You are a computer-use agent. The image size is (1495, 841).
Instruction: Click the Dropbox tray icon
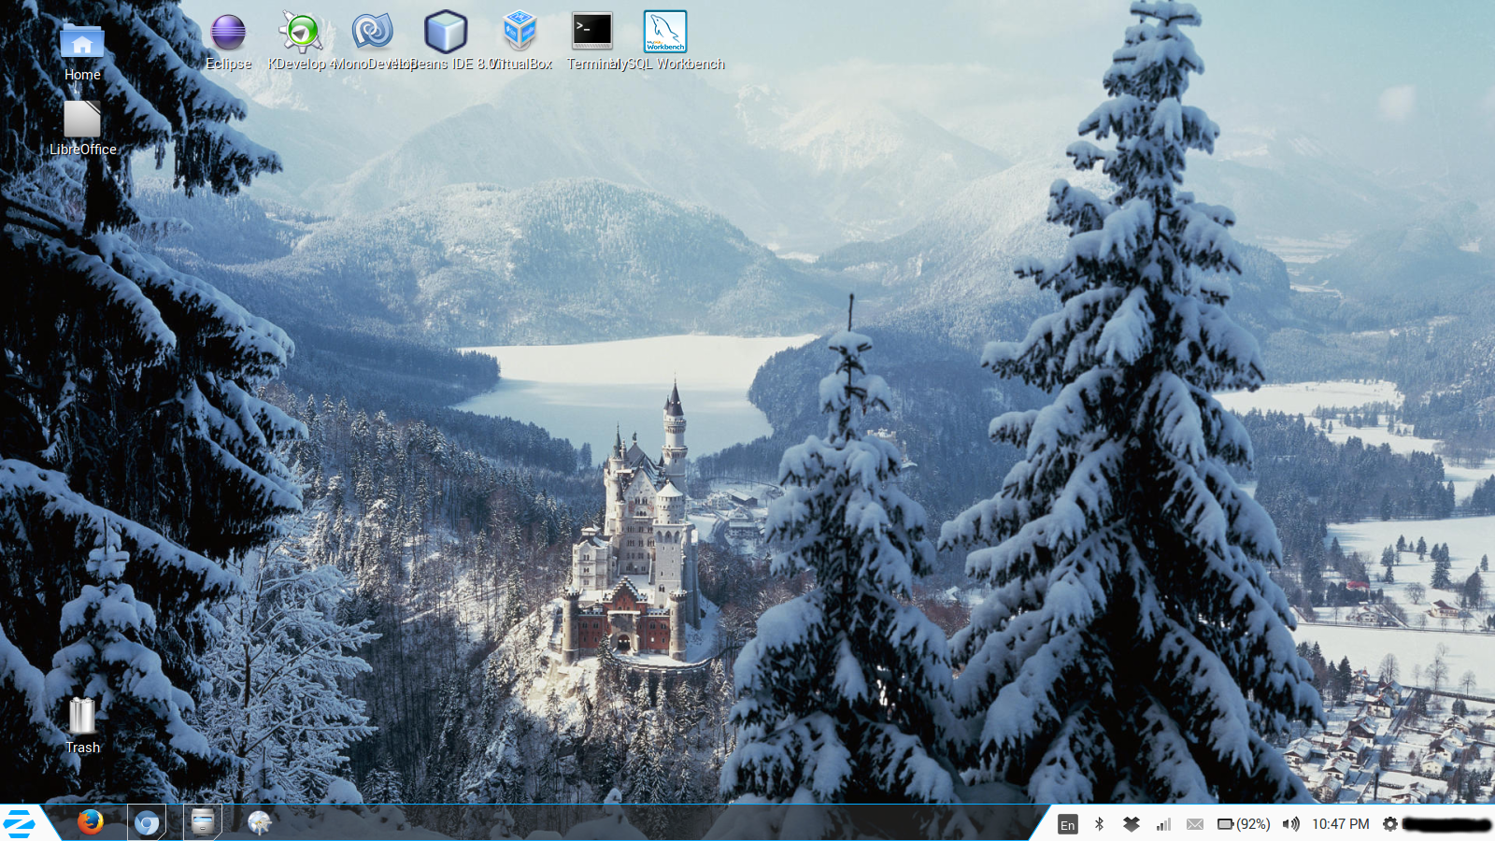point(1131,824)
